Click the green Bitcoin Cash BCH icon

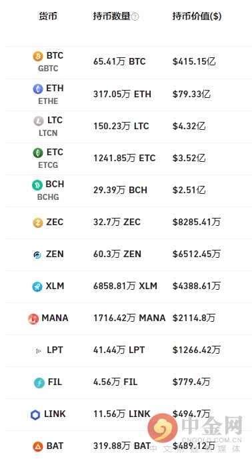(37, 185)
